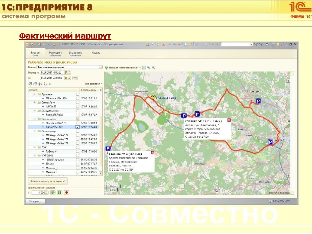Click the period start date field

(x=52, y=72)
